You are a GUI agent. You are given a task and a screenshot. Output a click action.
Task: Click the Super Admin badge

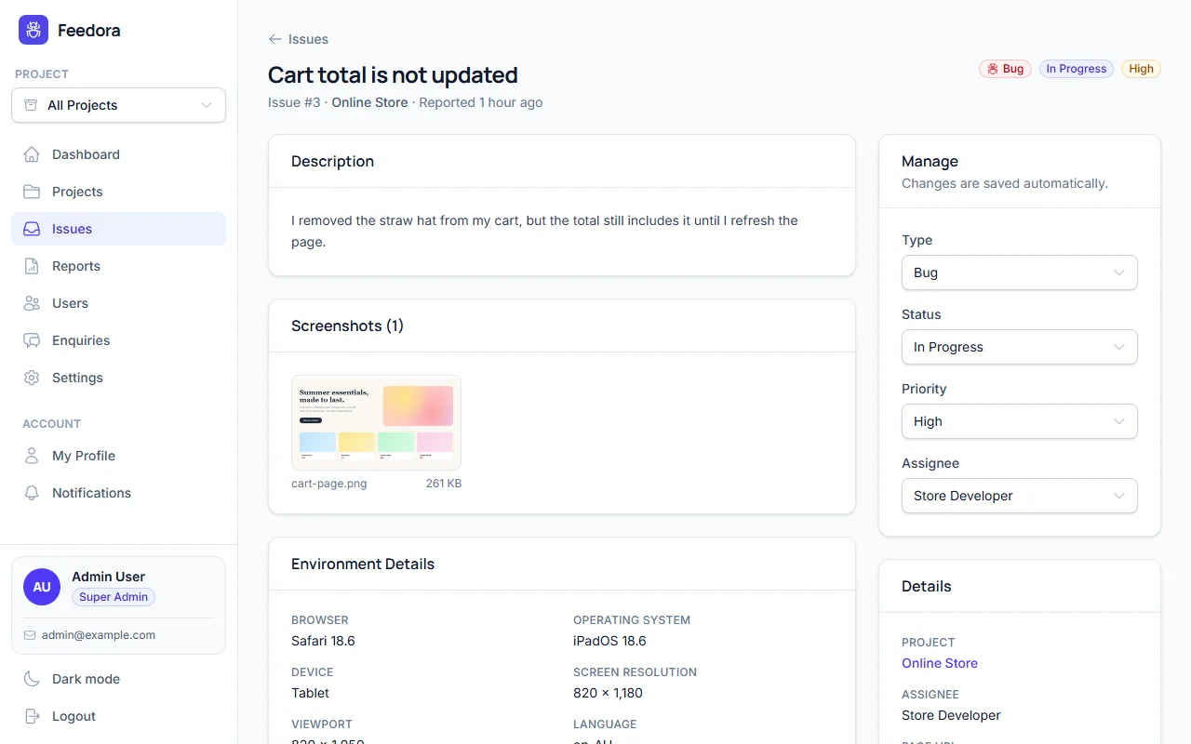click(x=114, y=597)
